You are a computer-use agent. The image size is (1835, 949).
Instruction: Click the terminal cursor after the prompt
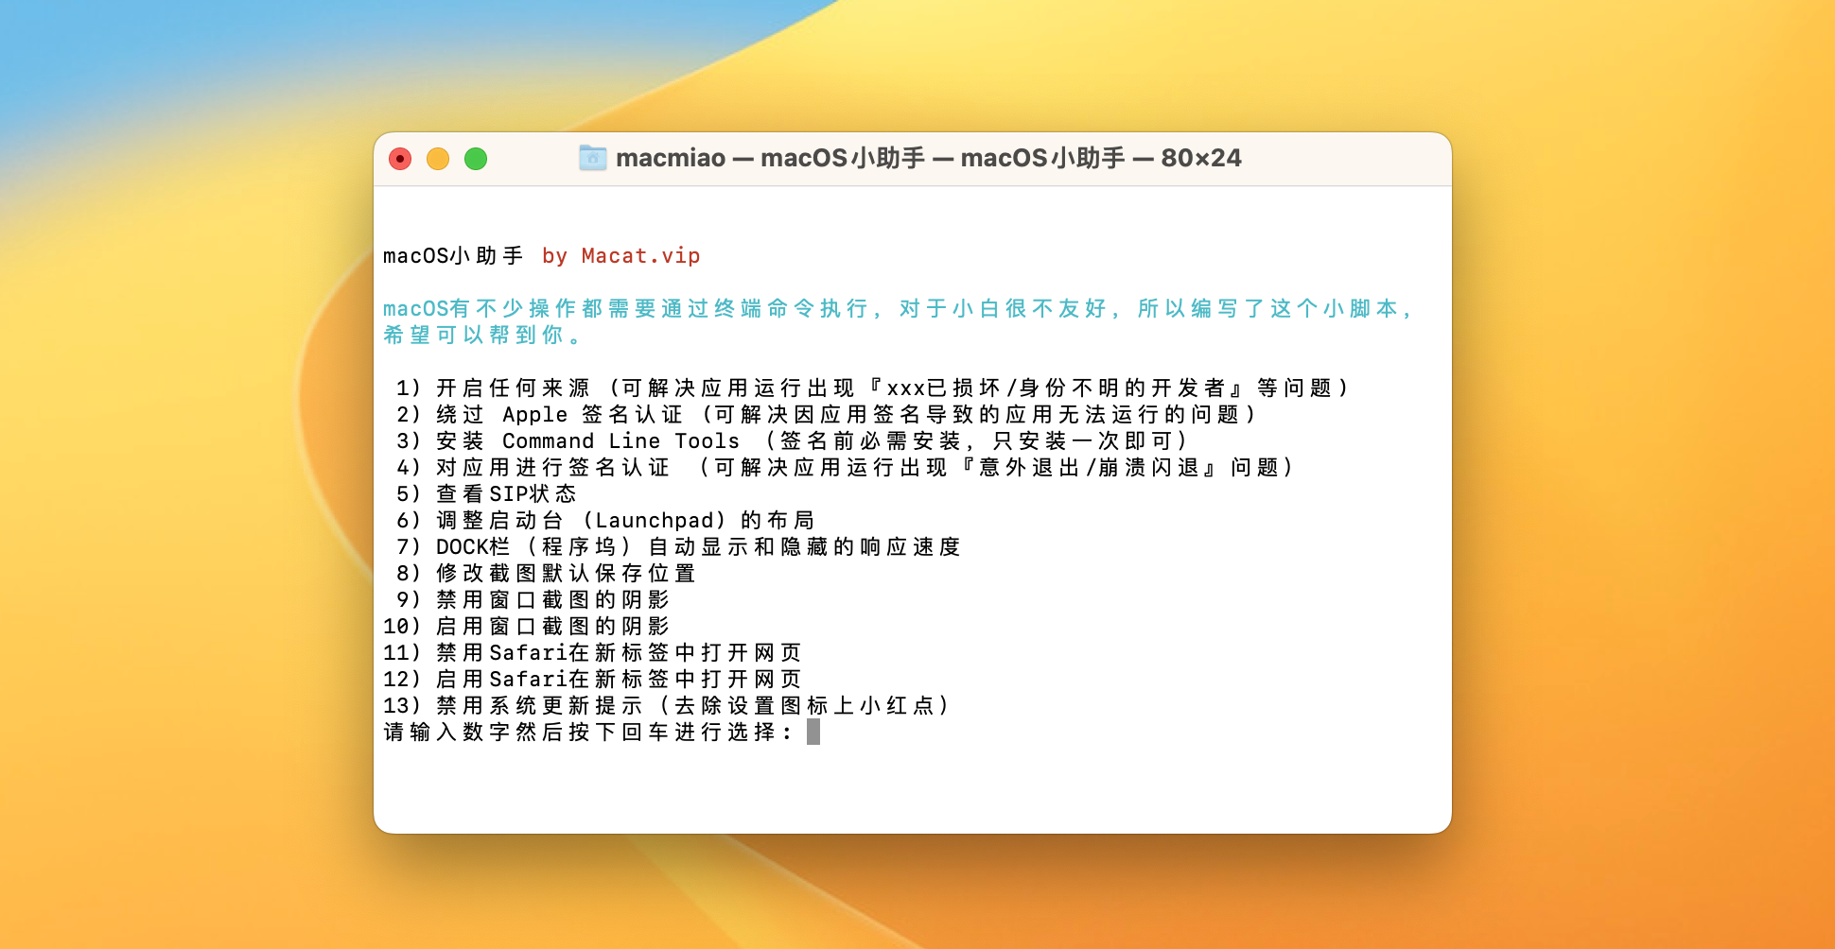click(813, 733)
